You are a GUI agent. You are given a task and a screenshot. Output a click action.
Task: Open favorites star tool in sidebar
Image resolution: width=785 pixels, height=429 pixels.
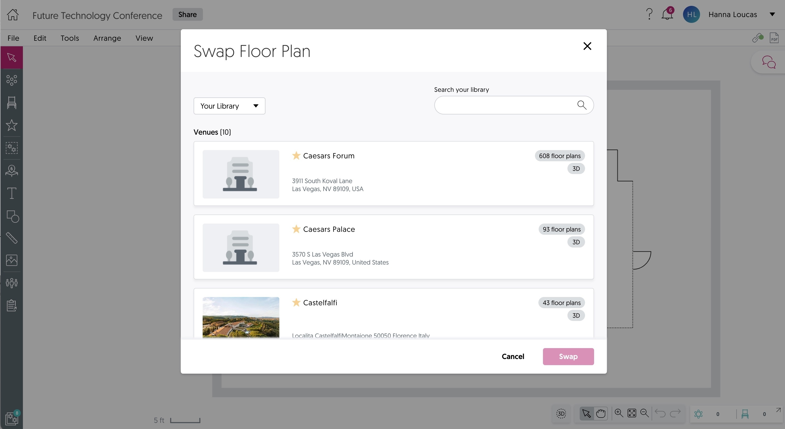[11, 125]
